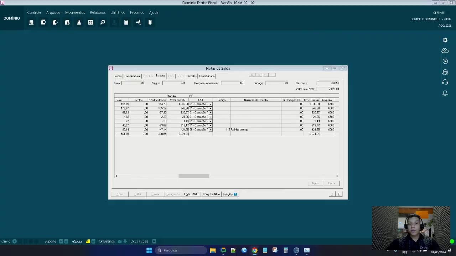
Task: Click the search magnifier toolbar icon
Action: (103, 22)
